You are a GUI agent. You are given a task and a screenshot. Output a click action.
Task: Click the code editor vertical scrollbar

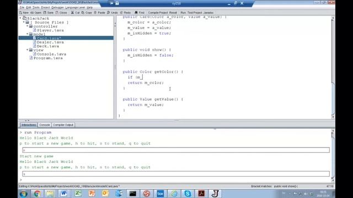pos(333,67)
